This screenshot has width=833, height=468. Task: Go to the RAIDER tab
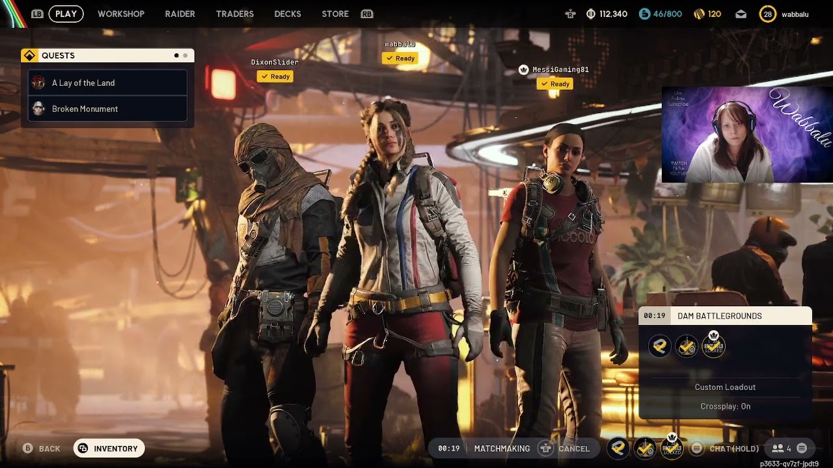tap(180, 14)
